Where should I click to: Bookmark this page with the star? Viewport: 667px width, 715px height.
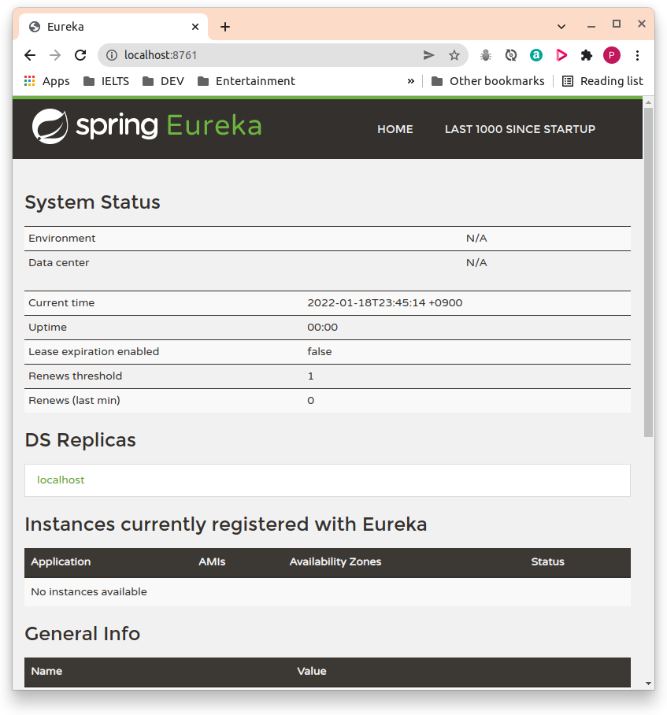[454, 55]
